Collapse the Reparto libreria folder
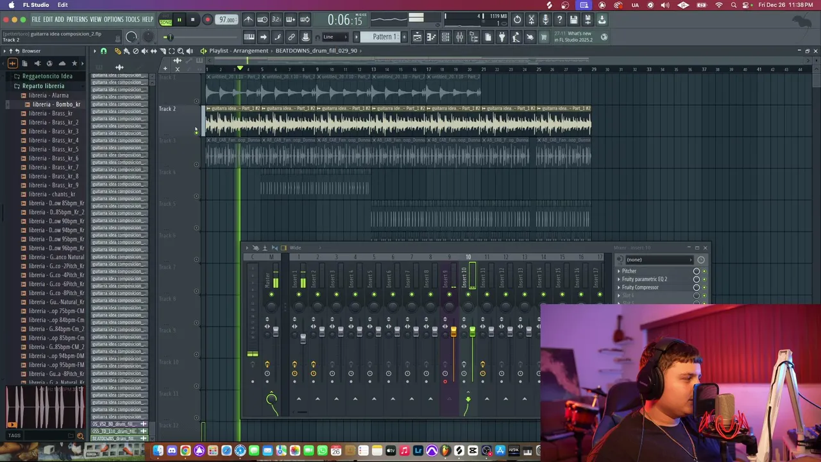821x462 pixels. [x=43, y=85]
